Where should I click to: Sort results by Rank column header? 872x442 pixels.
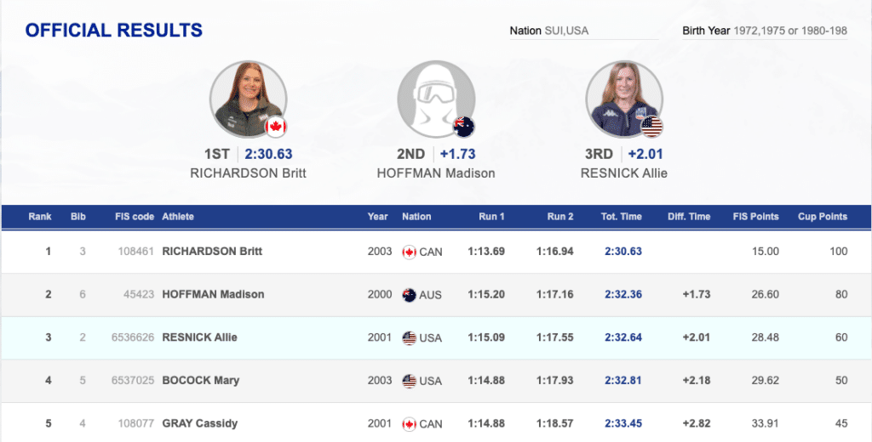[40, 217]
